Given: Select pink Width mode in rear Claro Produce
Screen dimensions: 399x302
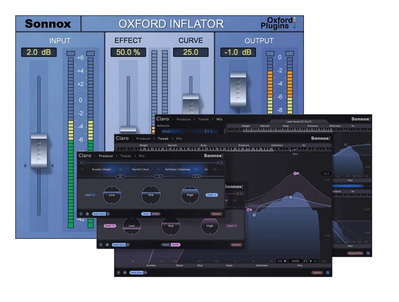Looking at the screenshot, I should coord(175,244).
